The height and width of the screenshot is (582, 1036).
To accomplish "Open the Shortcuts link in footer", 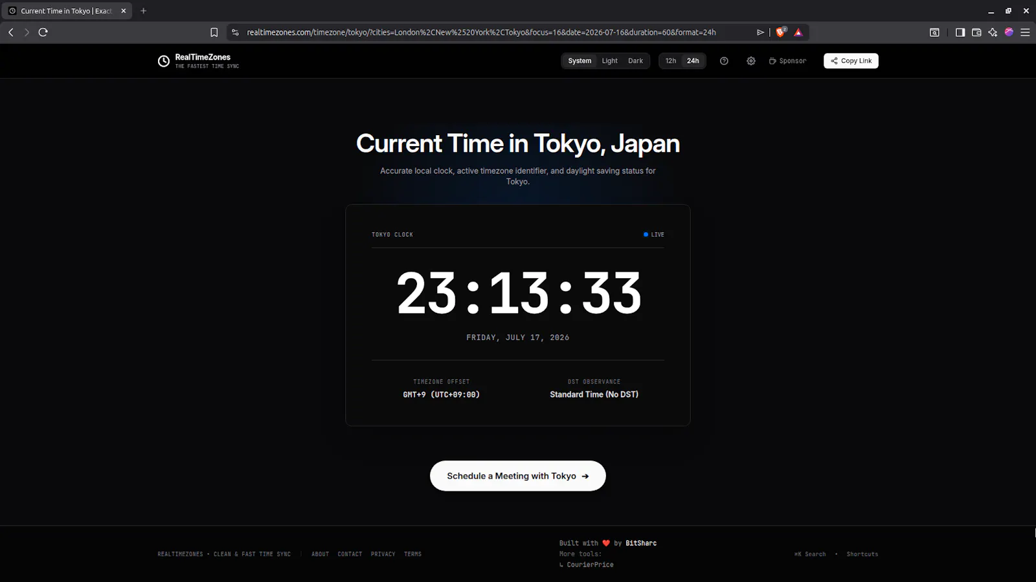I will tap(862, 554).
